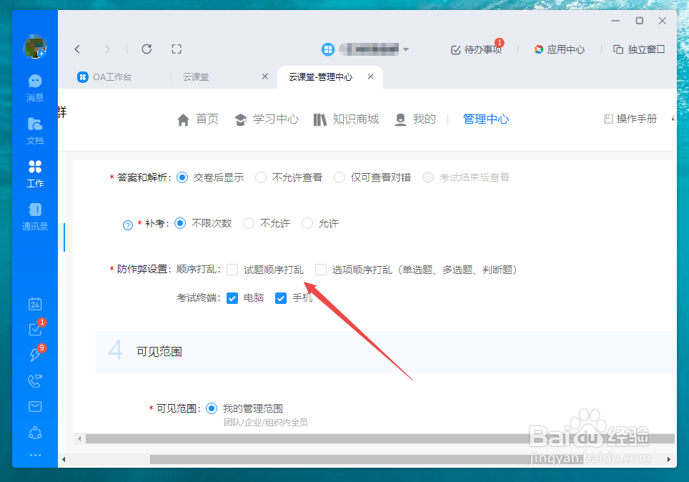Image resolution: width=689 pixels, height=482 pixels.
Task: Open 操作手册 operation manual
Action: (x=630, y=119)
